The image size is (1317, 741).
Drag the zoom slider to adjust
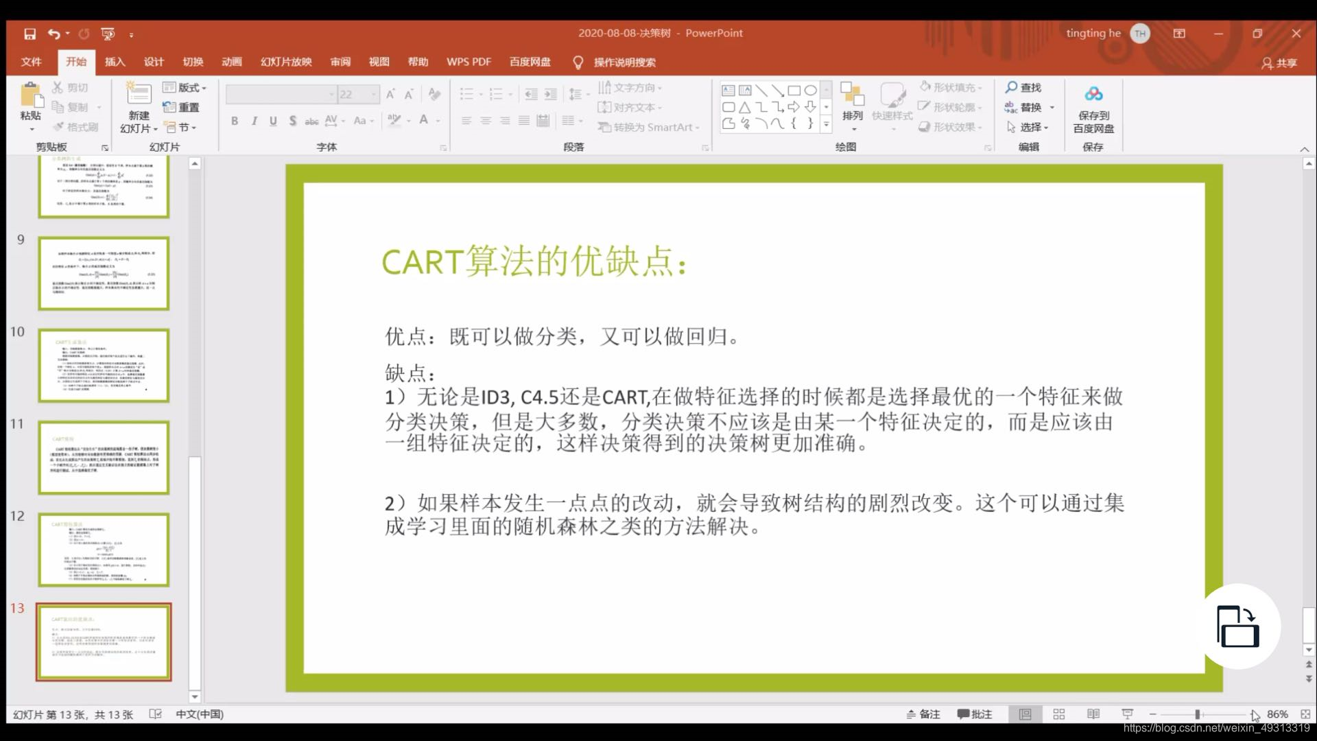tap(1196, 714)
